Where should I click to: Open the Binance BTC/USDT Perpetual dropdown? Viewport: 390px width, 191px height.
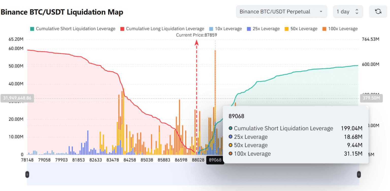click(281, 12)
